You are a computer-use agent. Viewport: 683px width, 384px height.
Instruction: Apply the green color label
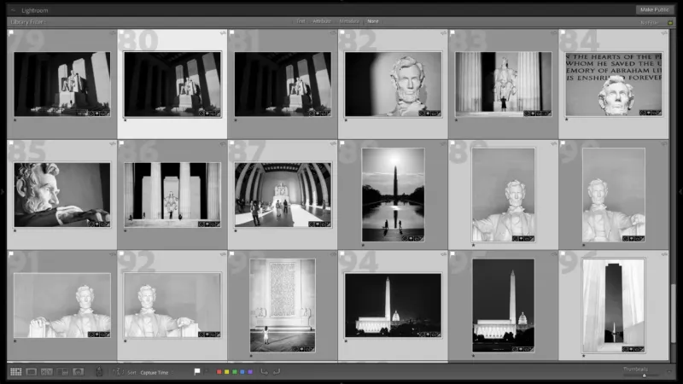coord(235,372)
